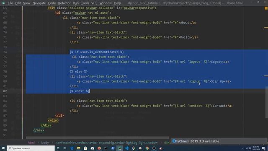
Task: Click the horizontal scrollbar of the editor
Action: click(x=98, y=138)
